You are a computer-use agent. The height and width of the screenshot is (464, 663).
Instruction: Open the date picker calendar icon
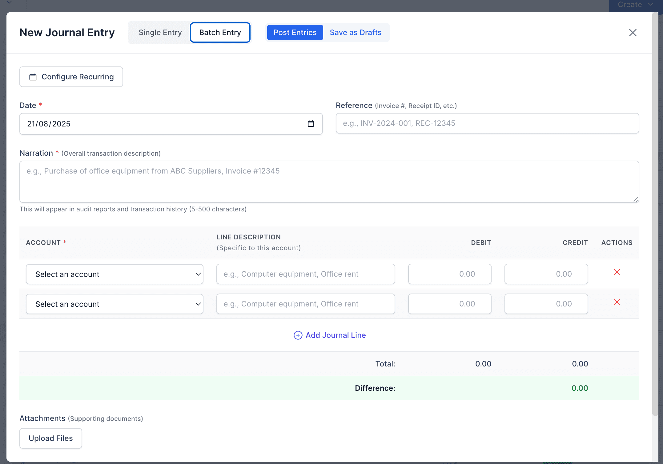311,124
